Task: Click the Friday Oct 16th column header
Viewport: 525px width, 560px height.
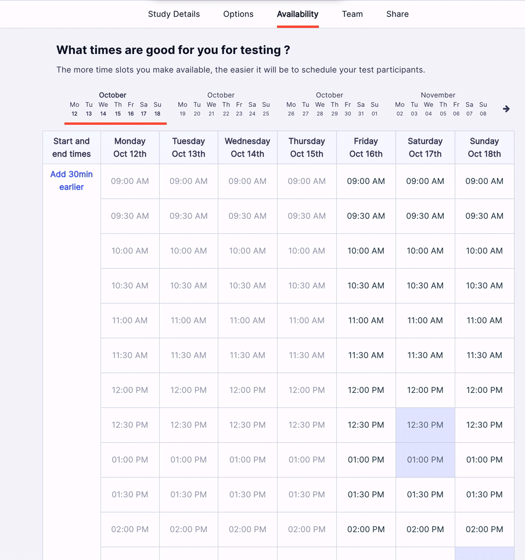Action: tap(366, 147)
